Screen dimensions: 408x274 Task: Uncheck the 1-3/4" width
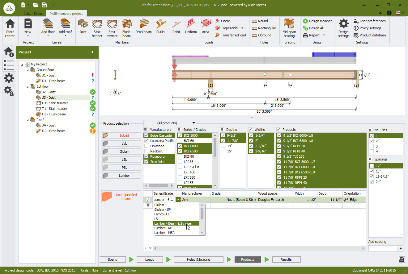point(251,135)
